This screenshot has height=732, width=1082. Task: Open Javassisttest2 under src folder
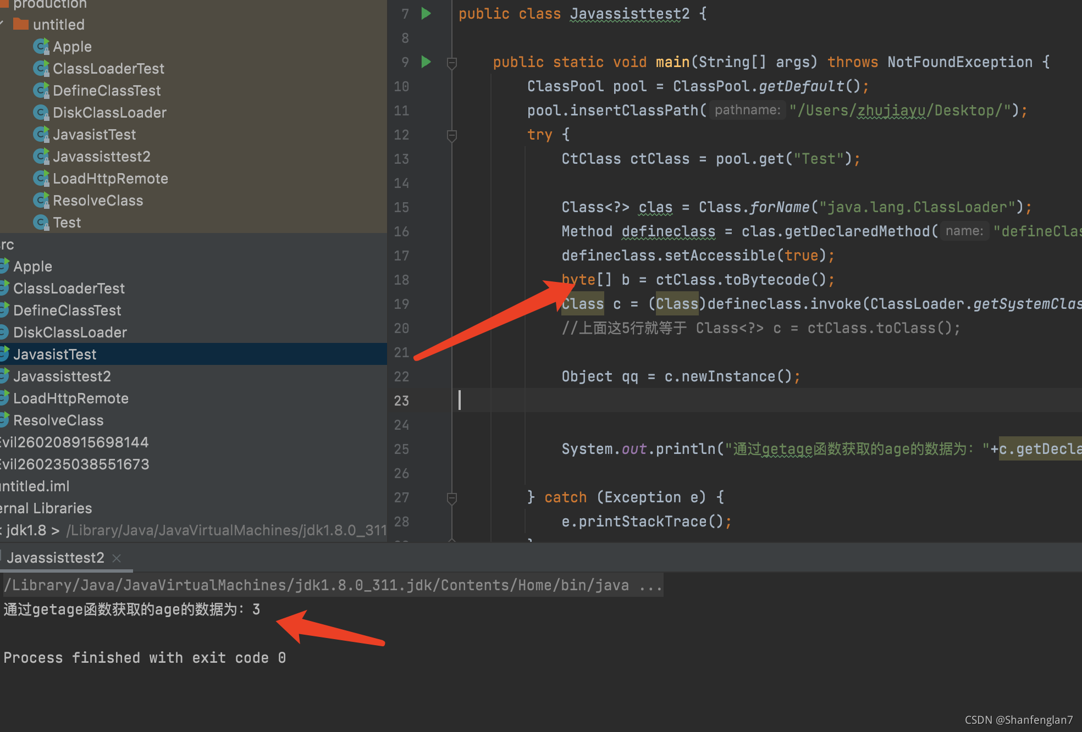click(x=62, y=376)
